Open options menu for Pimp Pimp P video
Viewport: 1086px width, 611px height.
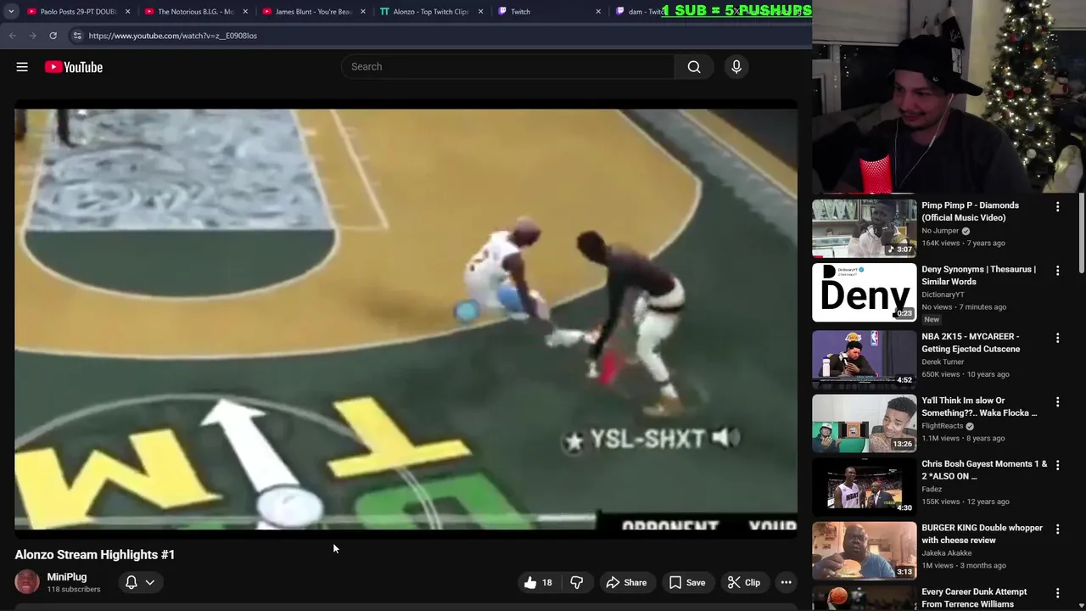[1057, 206]
